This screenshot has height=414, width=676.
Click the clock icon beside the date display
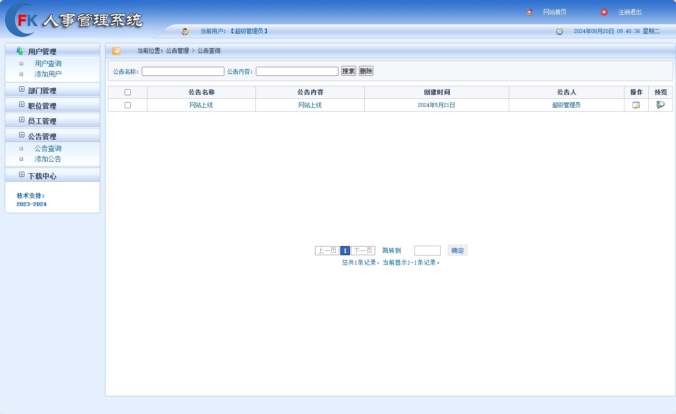[x=559, y=31]
